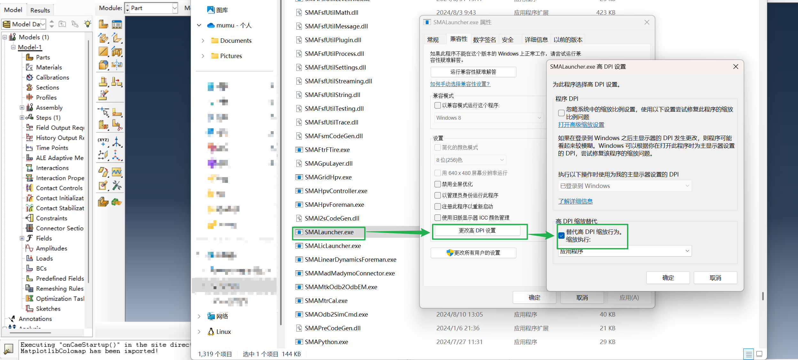
Task: Enable 使用旧版显示器 ICC 颜色管理 checkbox
Action: [438, 218]
